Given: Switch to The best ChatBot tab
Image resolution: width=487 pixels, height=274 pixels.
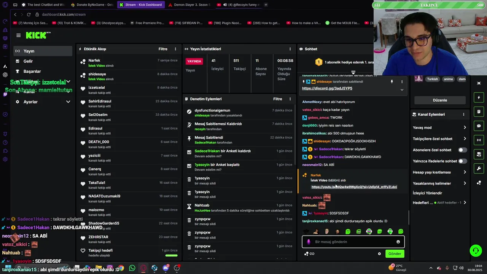Looking at the screenshot, I should [43, 5].
